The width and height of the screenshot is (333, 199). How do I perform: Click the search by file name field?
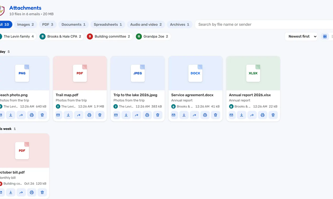point(264,24)
